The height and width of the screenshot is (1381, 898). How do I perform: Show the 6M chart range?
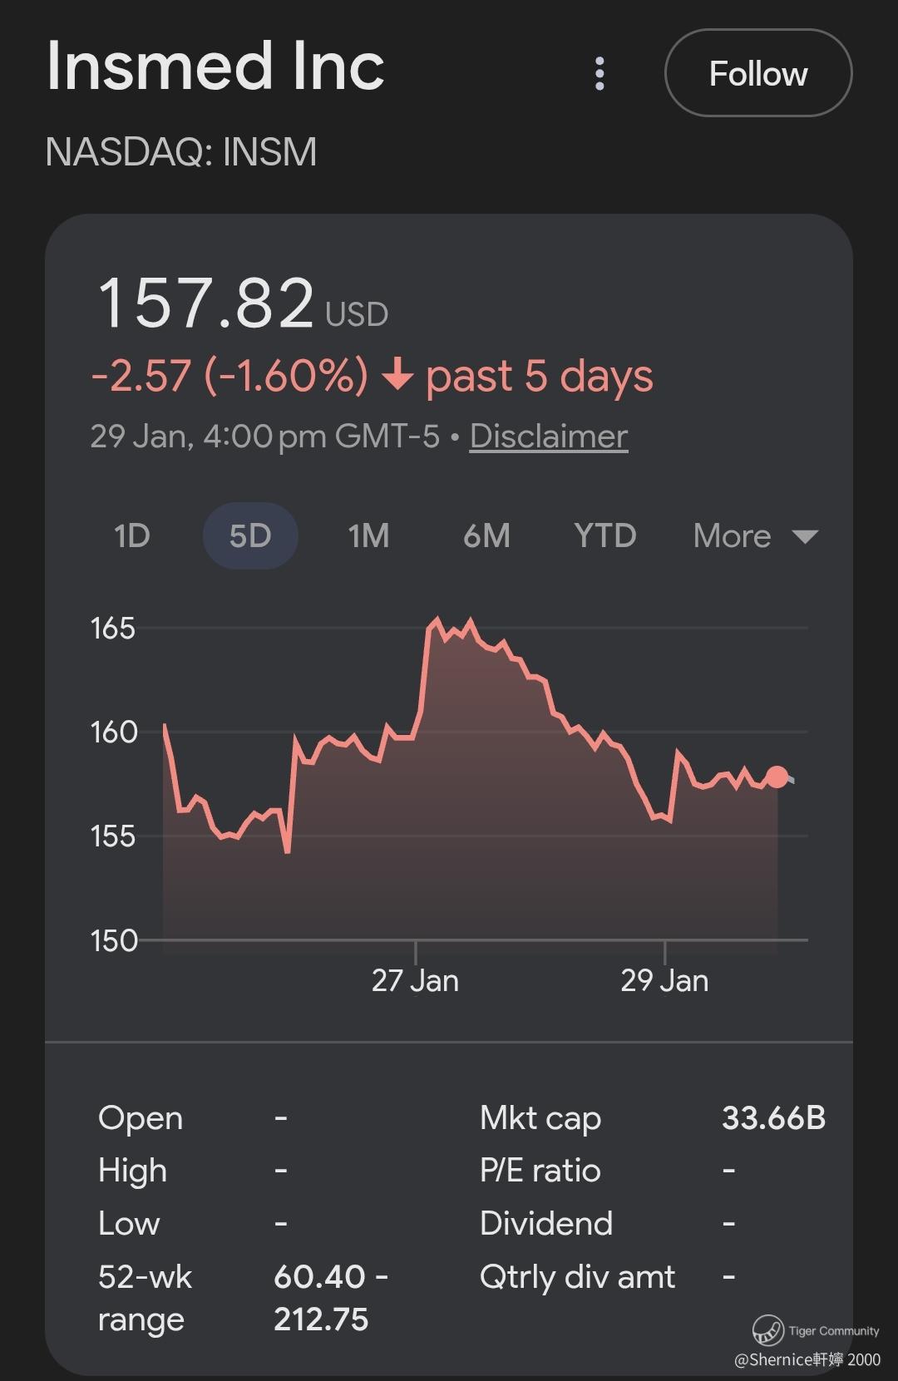pyautogui.click(x=486, y=536)
